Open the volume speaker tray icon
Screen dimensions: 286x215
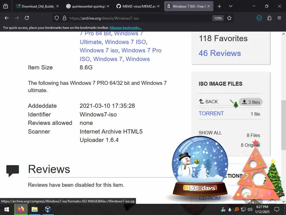click(x=250, y=209)
